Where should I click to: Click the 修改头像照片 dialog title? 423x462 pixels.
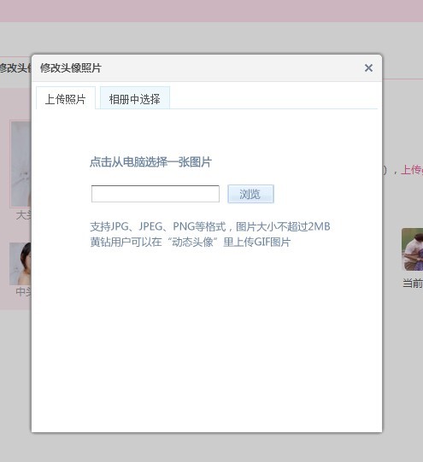71,68
